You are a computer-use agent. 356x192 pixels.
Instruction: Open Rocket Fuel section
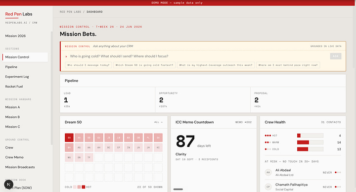[x=14, y=86]
